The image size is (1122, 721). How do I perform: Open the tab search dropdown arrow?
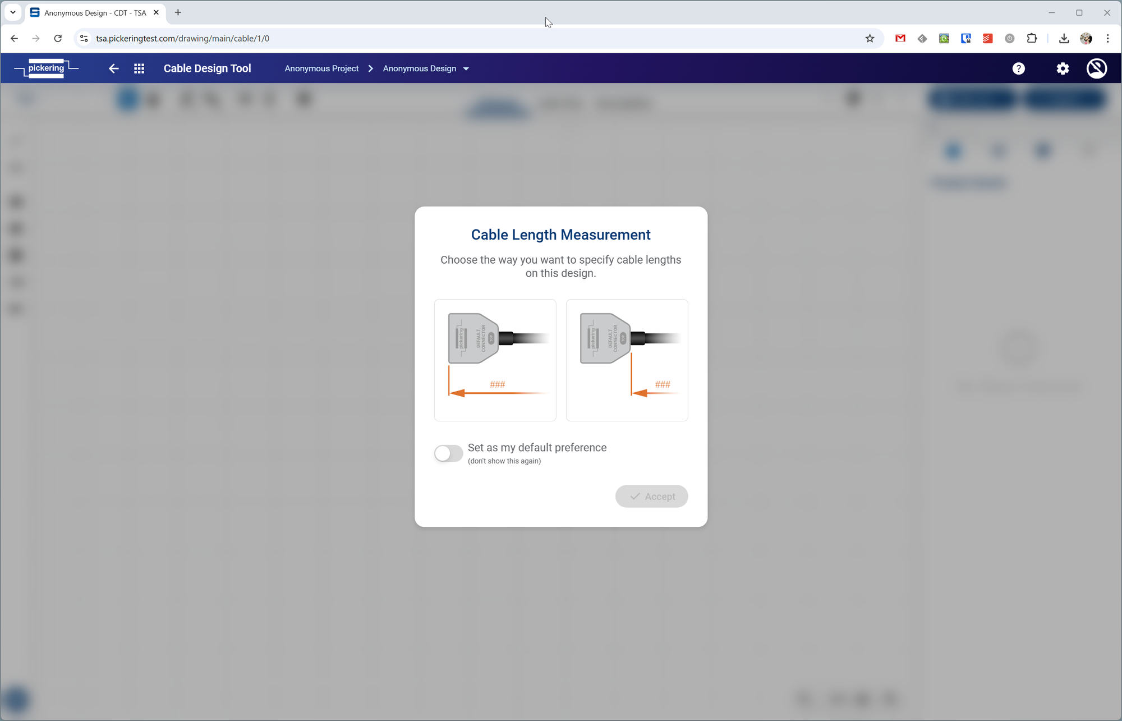point(12,12)
